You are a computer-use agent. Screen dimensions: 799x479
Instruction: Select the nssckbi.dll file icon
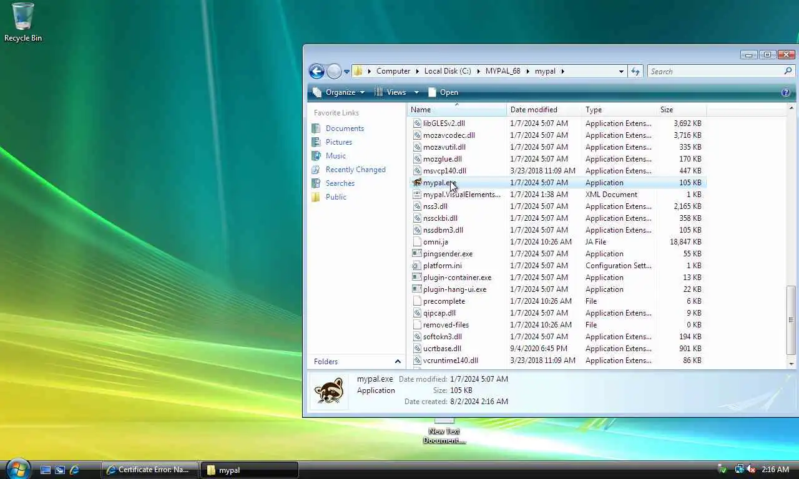(x=417, y=218)
